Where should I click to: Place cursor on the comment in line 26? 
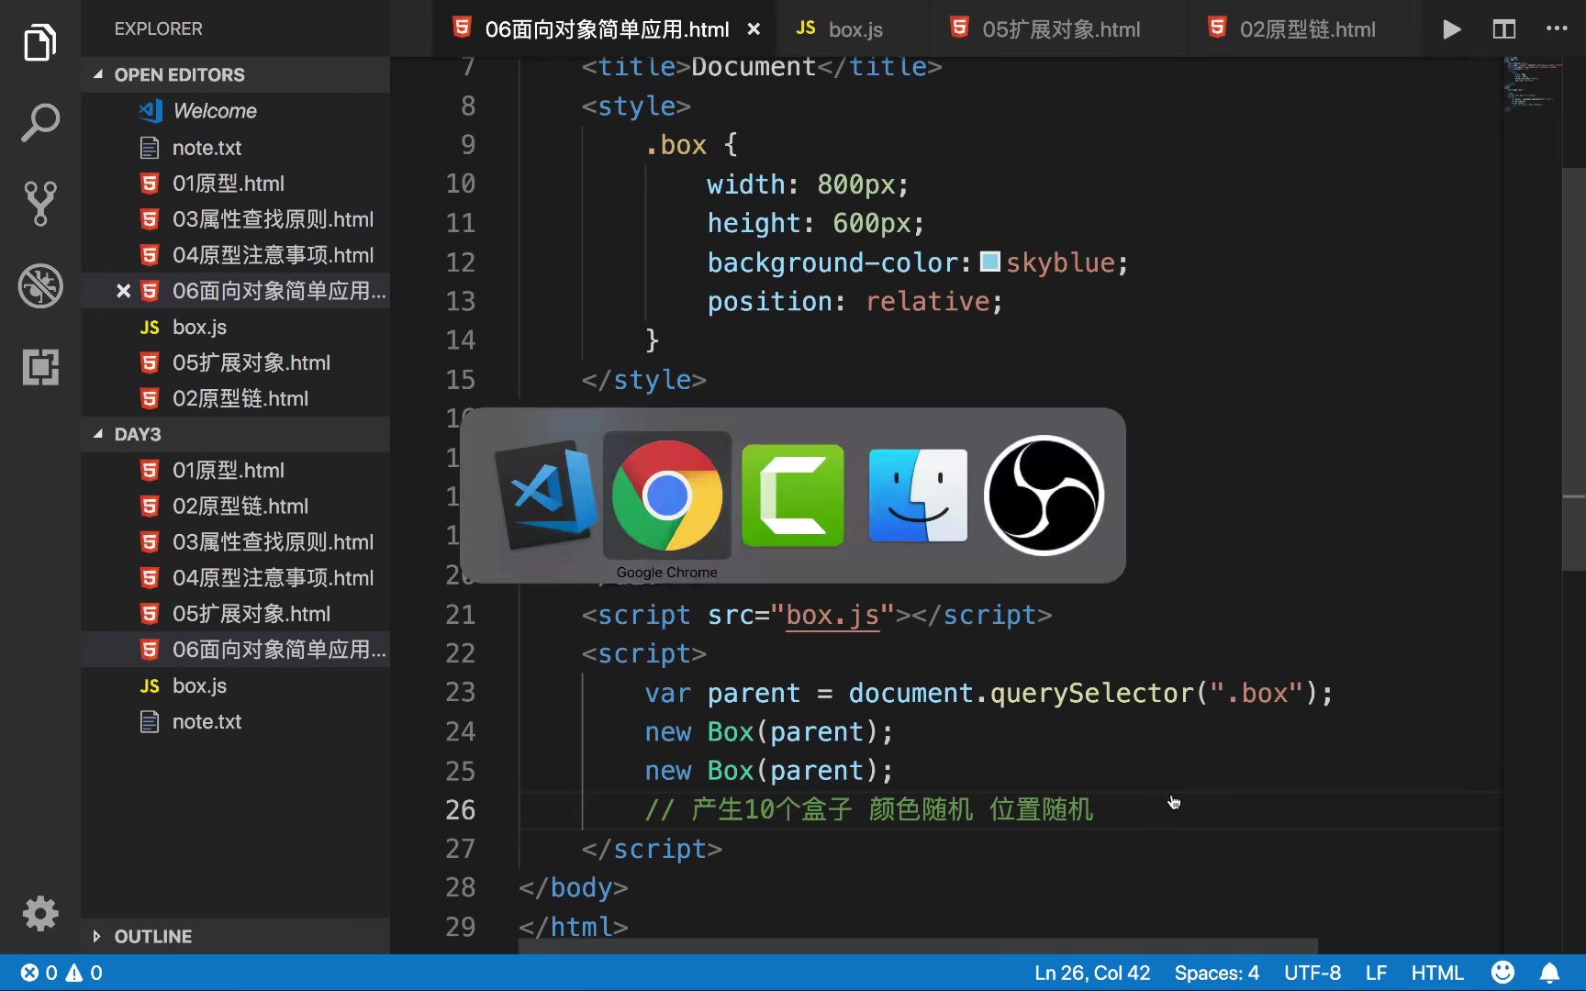868,809
